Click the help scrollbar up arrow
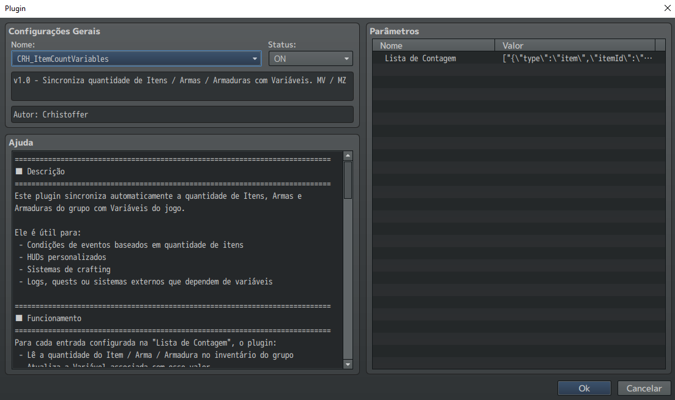The width and height of the screenshot is (675, 400). (x=348, y=156)
